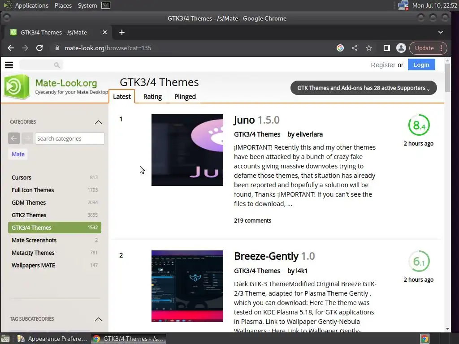Open the System menu
The height and width of the screenshot is (344, 459).
tap(87, 5)
